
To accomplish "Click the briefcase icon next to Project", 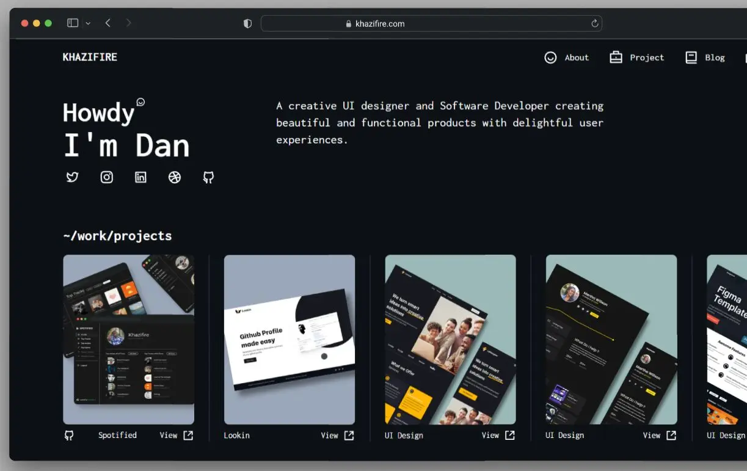I will [616, 57].
